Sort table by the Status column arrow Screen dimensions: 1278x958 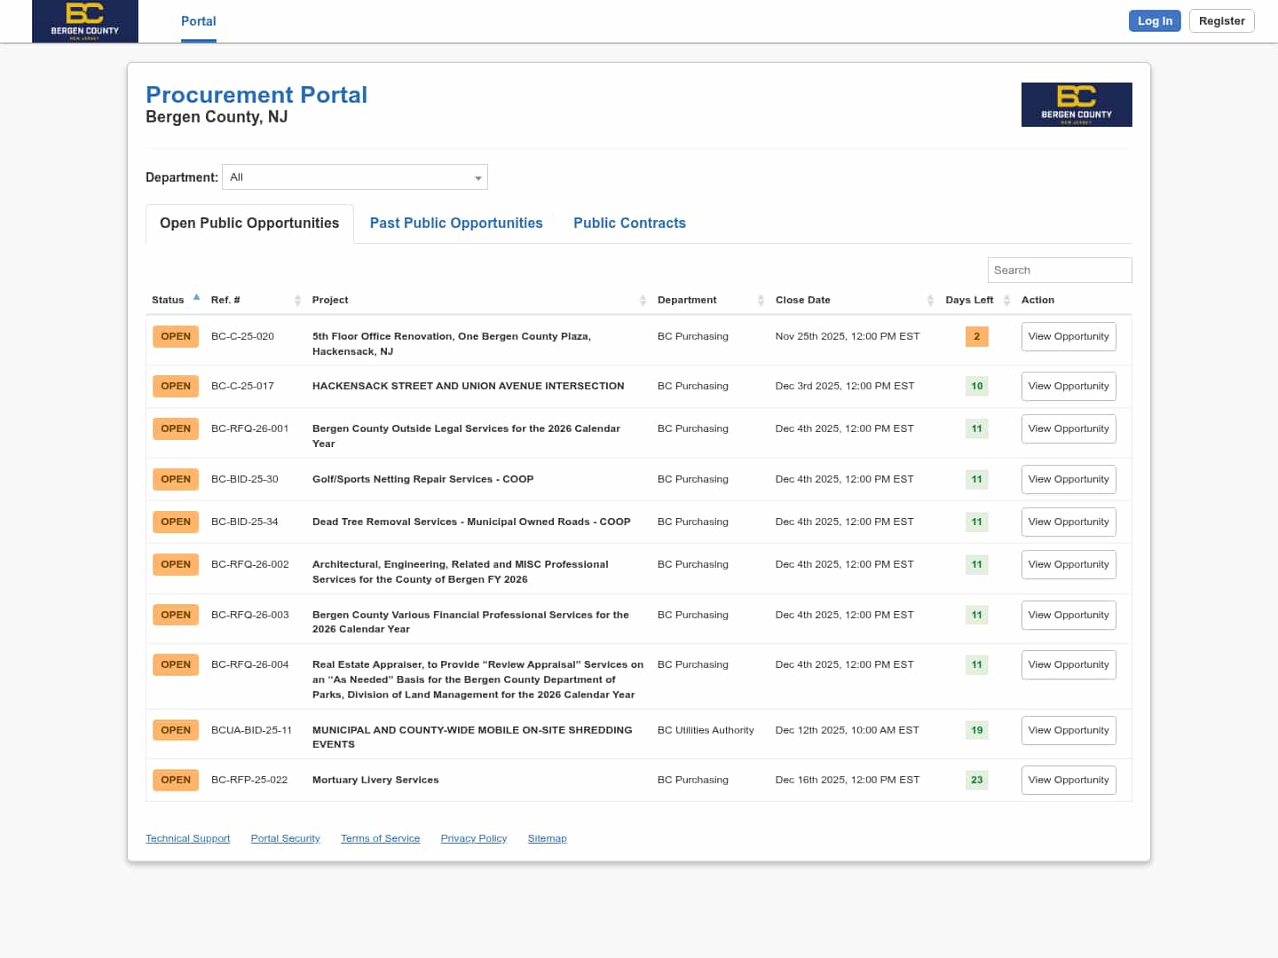(x=196, y=298)
